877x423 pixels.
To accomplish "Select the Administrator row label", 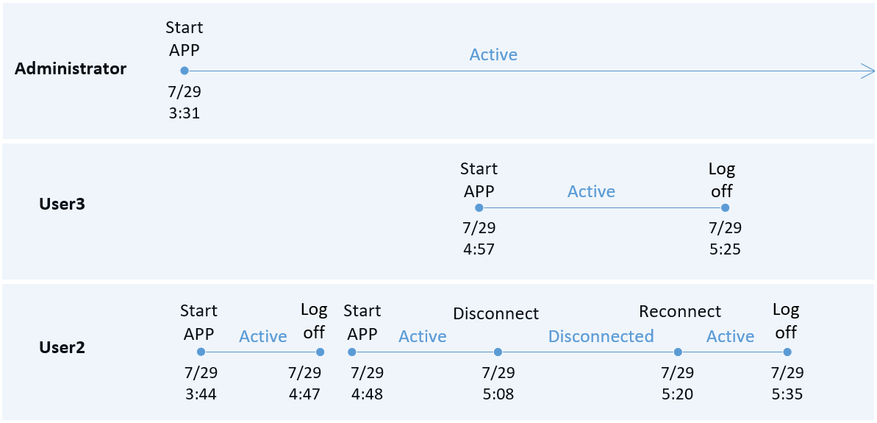I will tap(71, 69).
